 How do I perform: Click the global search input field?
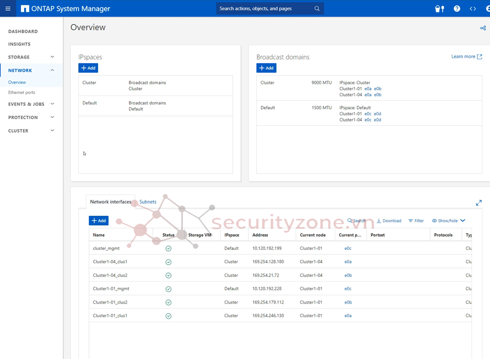(265, 9)
